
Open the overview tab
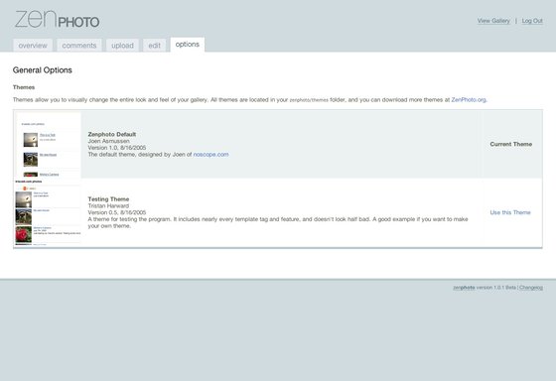click(x=33, y=46)
